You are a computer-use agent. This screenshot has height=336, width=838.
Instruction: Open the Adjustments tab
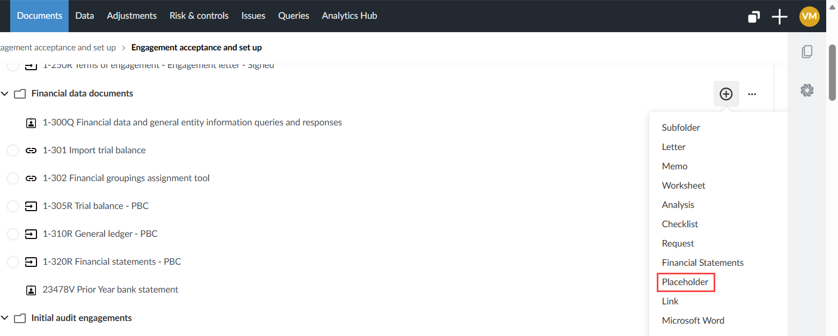(132, 16)
